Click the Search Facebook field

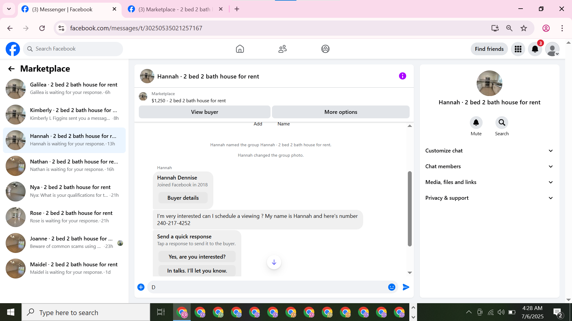(x=73, y=49)
